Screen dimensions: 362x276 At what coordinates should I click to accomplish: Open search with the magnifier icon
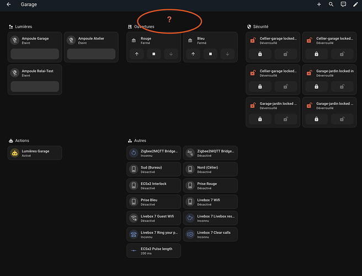tap(331, 4)
